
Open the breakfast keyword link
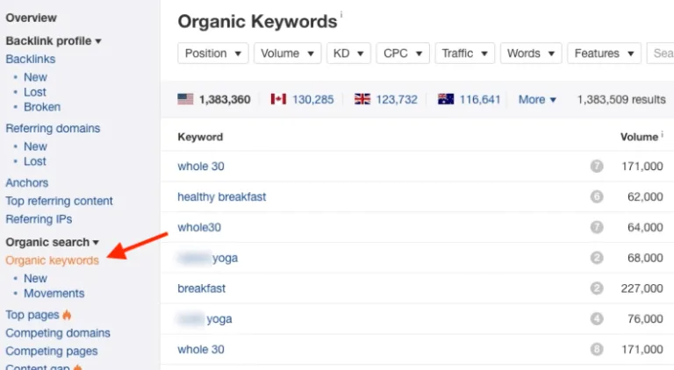201,288
